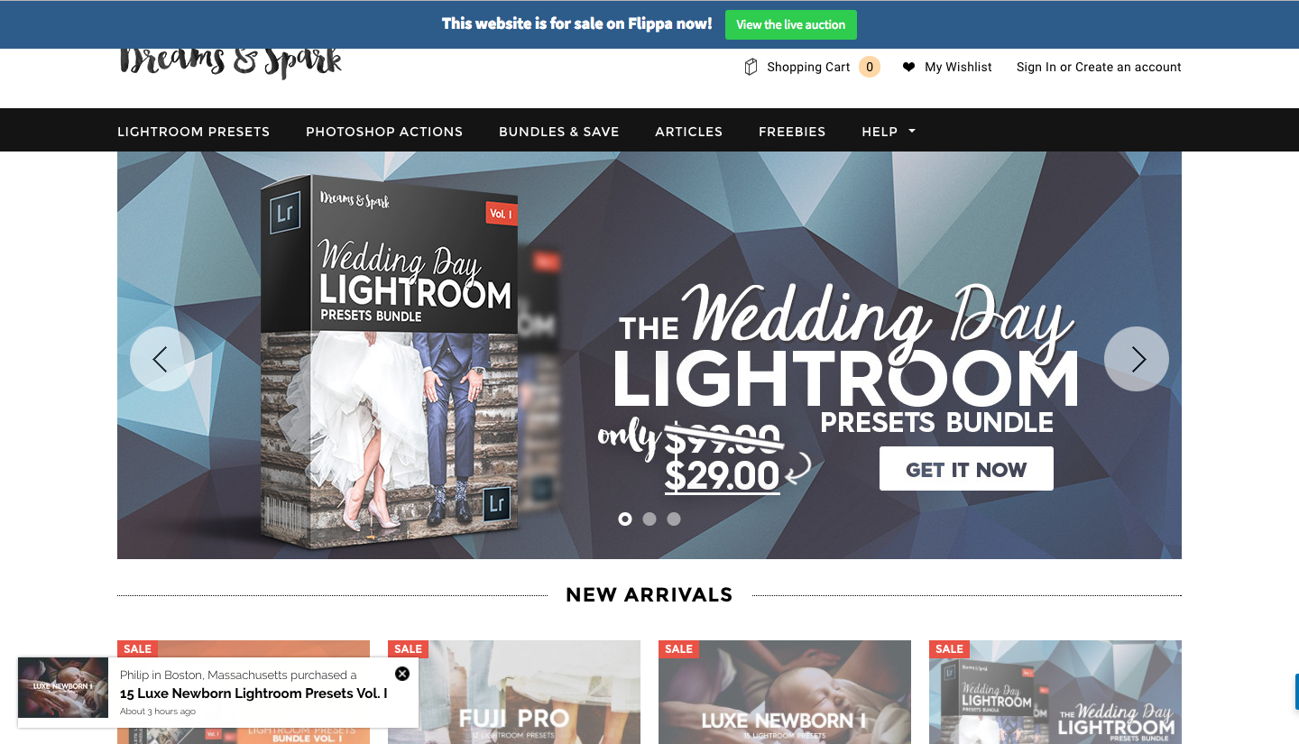The image size is (1299, 744).
Task: Select the first carousel dot
Action: [x=625, y=519]
